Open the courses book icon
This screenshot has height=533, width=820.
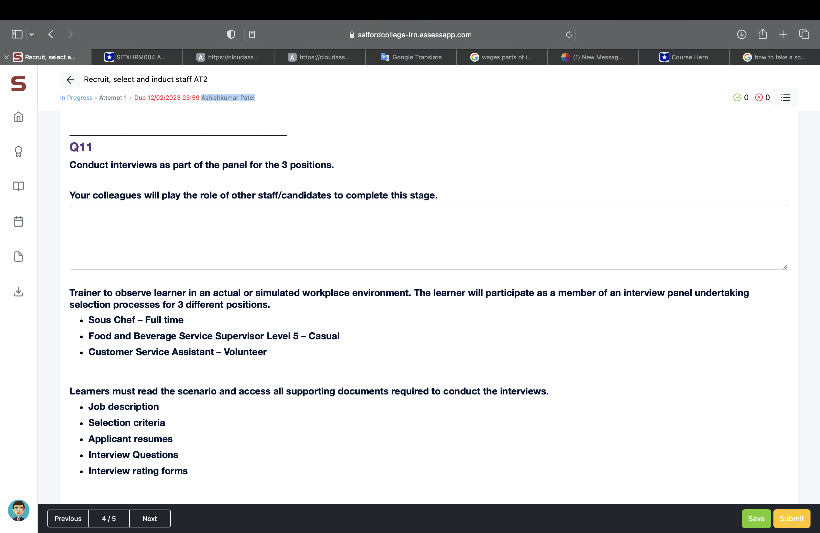coord(18,186)
